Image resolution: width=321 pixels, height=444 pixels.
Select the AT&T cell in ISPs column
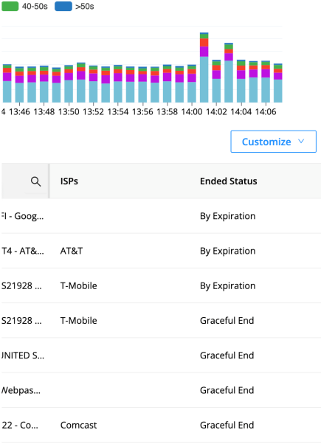pyautogui.click(x=72, y=251)
